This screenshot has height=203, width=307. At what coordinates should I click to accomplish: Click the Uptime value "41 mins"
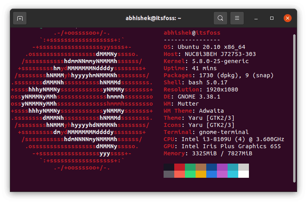(x=204, y=68)
